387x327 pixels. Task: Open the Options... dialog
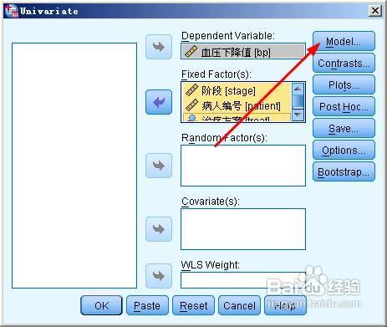click(344, 151)
